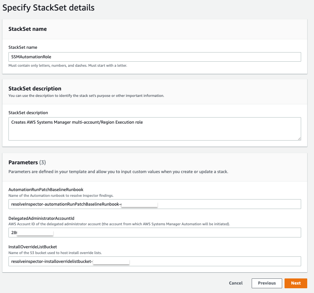Click the InstallOverrideListBucket parameter input
The image size is (314, 293).
(154, 261)
